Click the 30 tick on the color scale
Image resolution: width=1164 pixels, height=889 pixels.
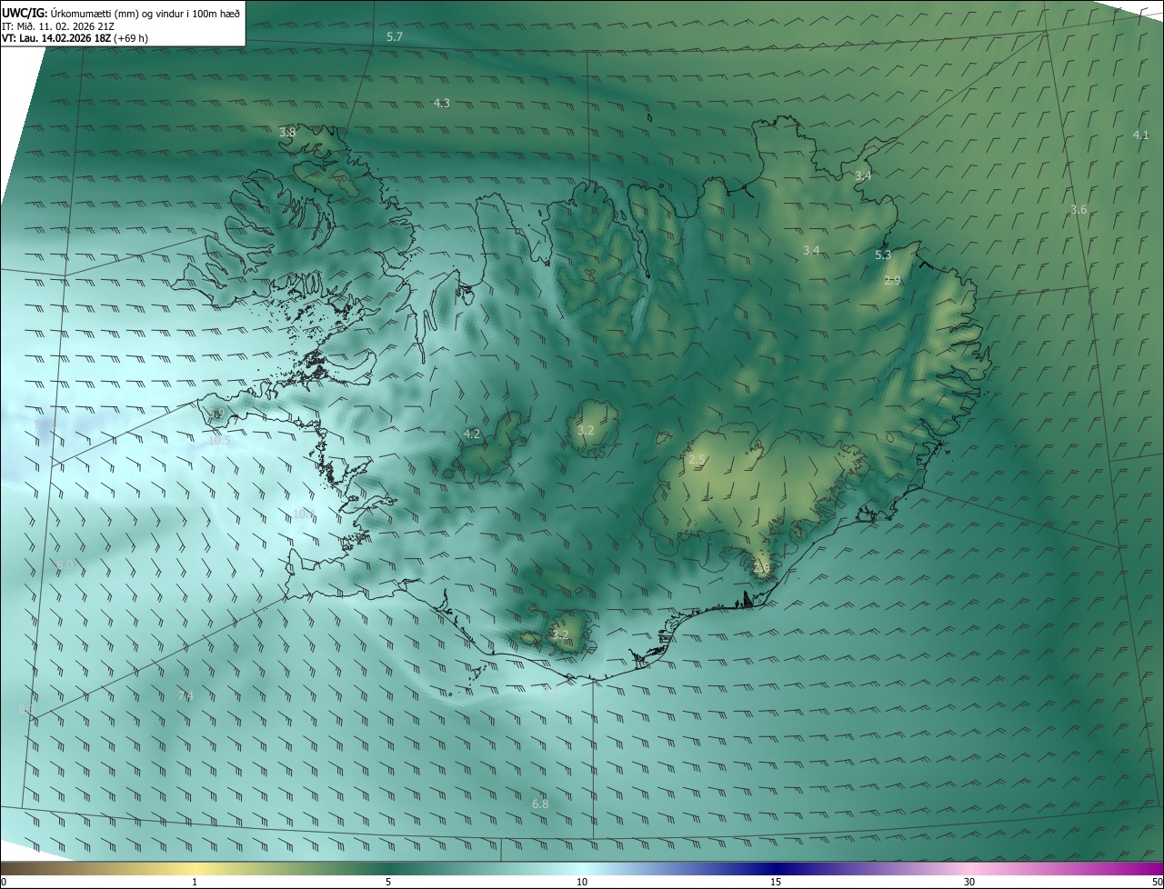969,883
